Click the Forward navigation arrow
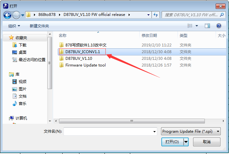 pyautogui.click(x=16, y=15)
